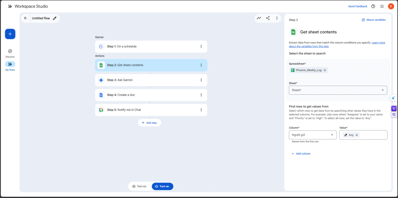The height and width of the screenshot is (198, 398).
Task: Select Step 4: Create a doc
Action: [x=148, y=95]
